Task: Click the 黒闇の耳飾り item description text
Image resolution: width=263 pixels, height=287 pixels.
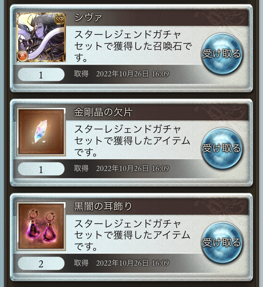Action: pos(132,235)
